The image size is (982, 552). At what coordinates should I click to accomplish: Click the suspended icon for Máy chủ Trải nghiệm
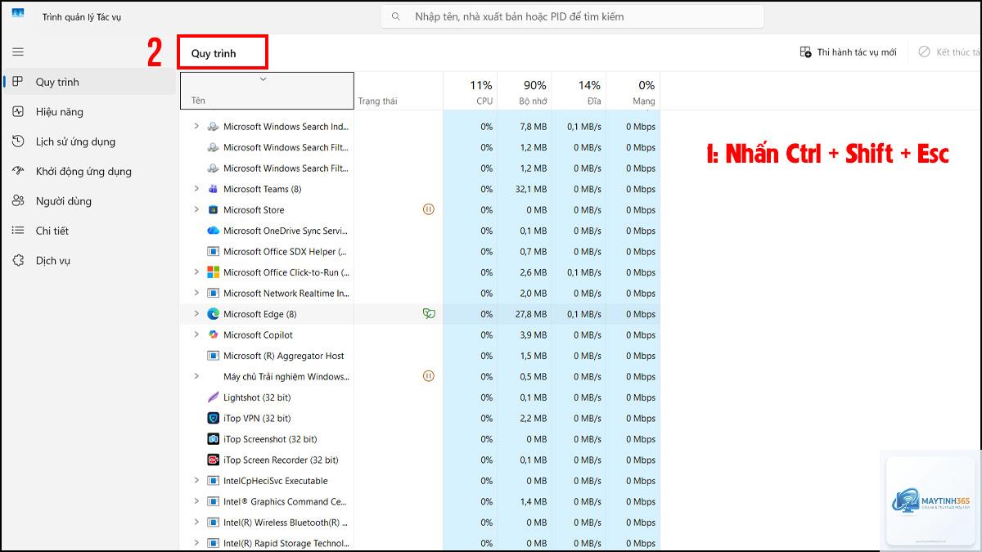pyautogui.click(x=428, y=376)
